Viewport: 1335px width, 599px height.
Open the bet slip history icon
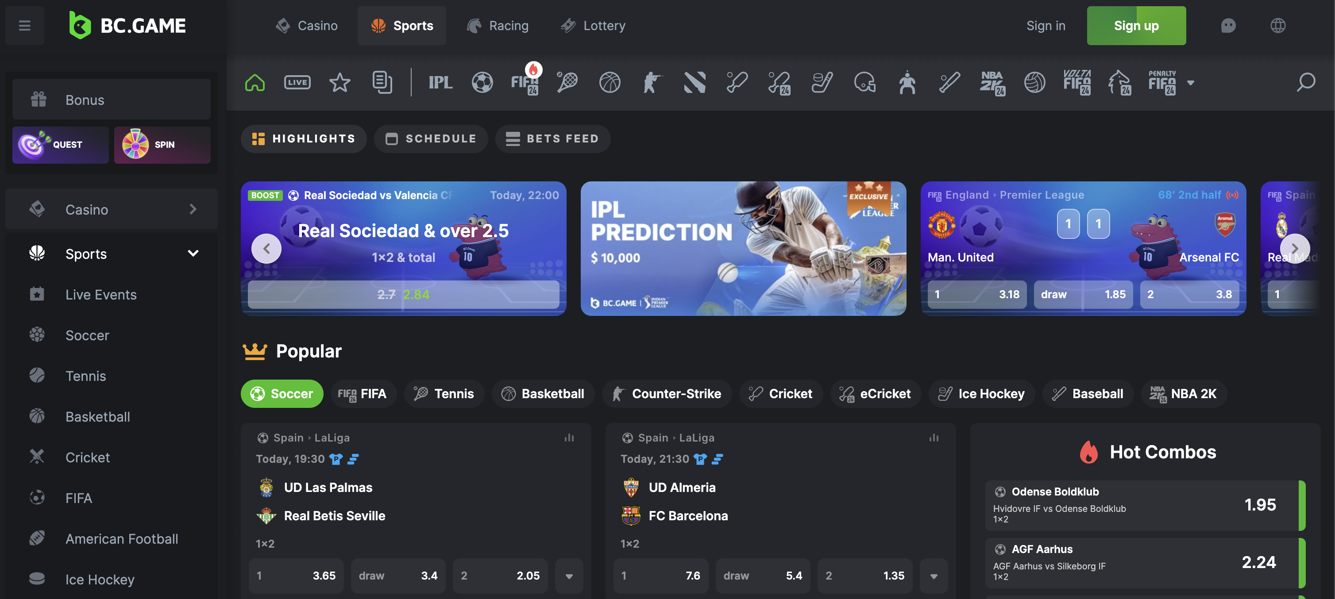382,82
